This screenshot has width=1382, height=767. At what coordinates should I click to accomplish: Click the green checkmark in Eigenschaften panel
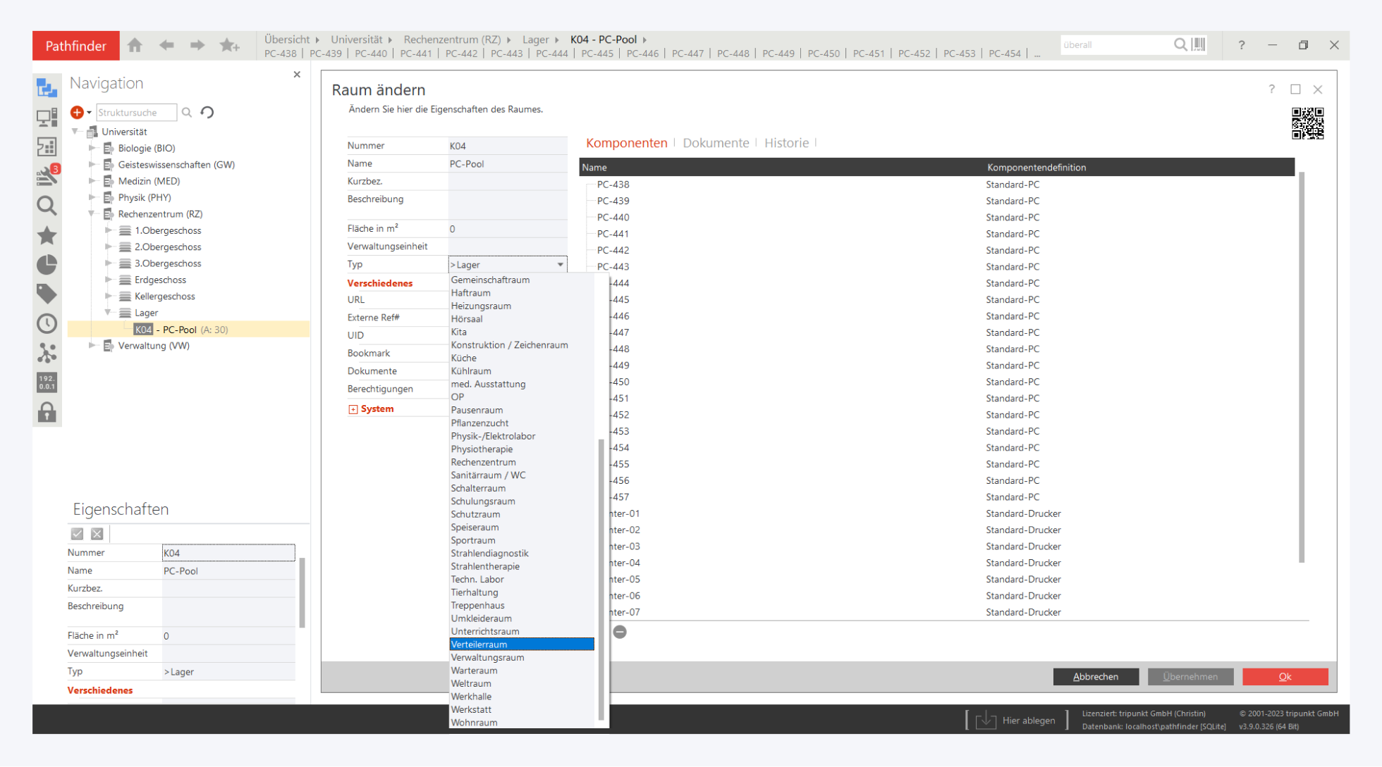pos(78,534)
